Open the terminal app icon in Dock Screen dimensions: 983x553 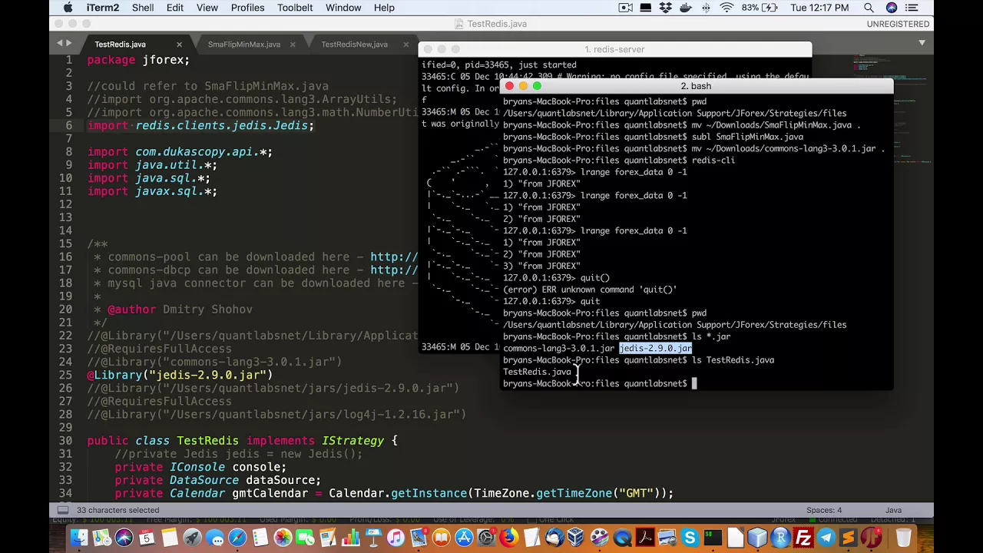713,538
